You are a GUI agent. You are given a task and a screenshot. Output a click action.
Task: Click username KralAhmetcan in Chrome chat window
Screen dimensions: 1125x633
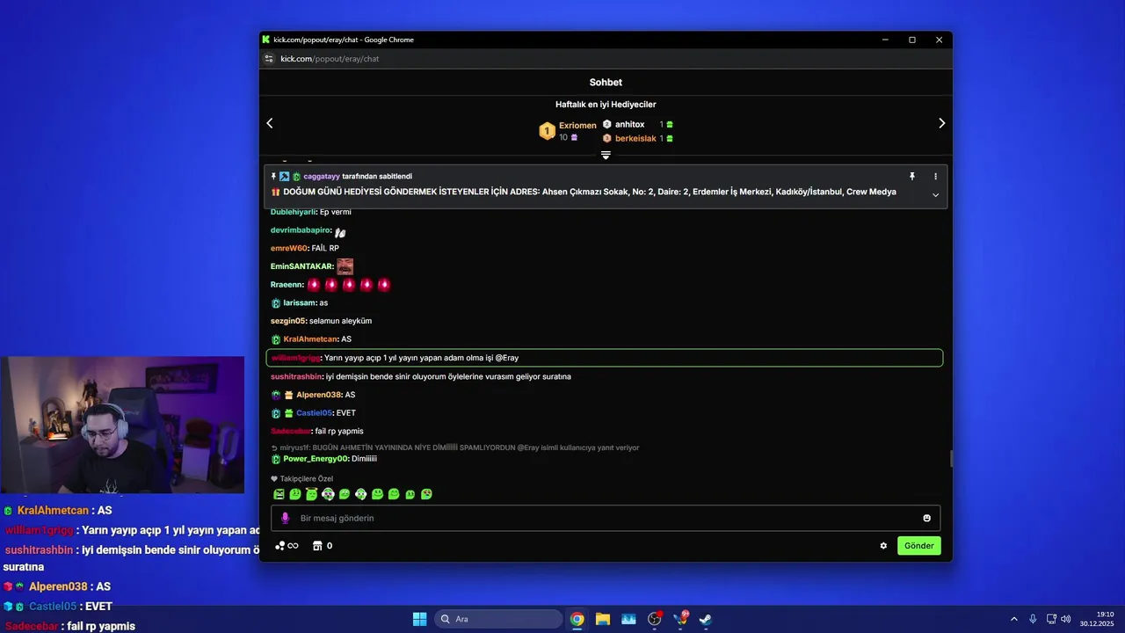310,339
